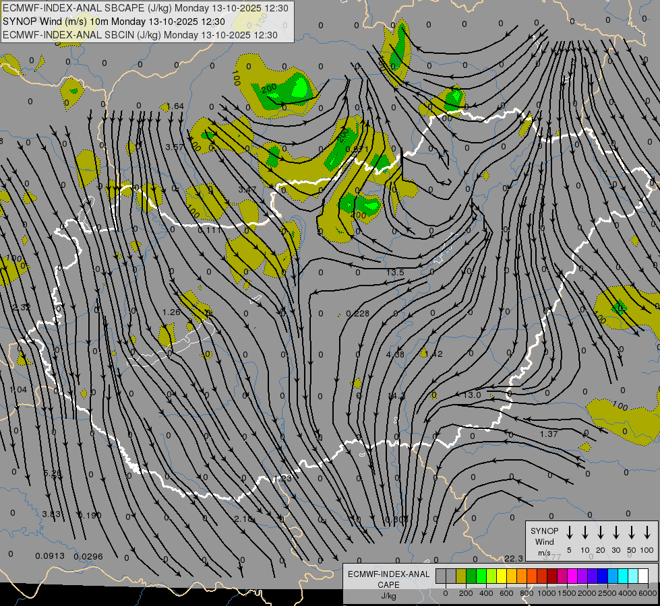Click the wind arrow above the 5 label
This screenshot has width=660, height=606.
click(570, 533)
